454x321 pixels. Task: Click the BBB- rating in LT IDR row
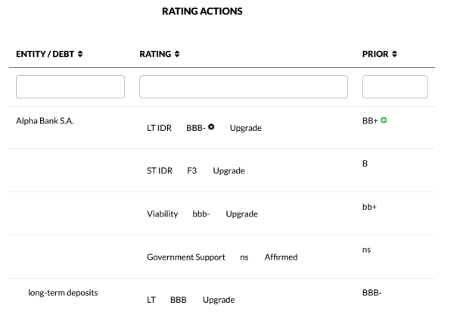(196, 128)
